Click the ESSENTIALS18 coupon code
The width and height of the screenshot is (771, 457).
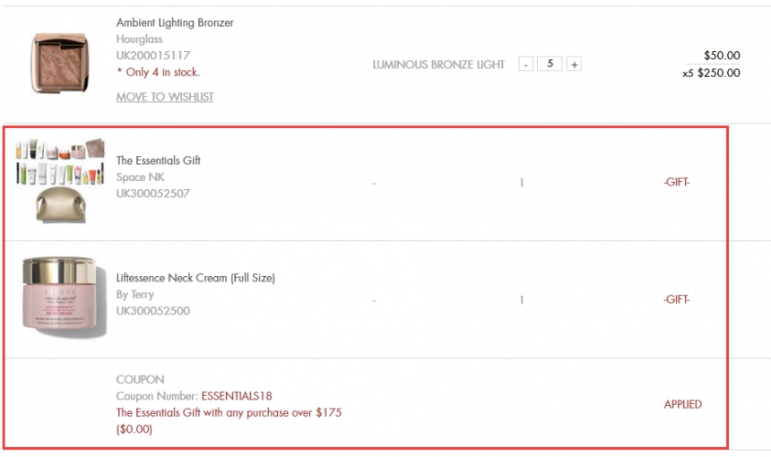(x=237, y=396)
